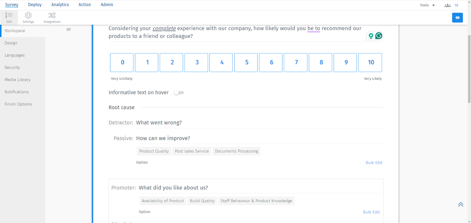Image resolution: width=471 pixels, height=223 pixels.
Task: Open survey Settings via the gear icon
Action: 28,17
